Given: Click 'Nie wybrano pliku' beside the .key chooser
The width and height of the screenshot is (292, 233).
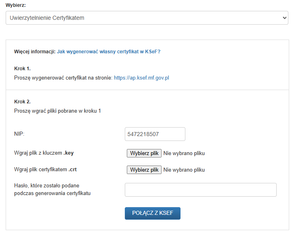Looking at the screenshot, I should tap(184, 153).
